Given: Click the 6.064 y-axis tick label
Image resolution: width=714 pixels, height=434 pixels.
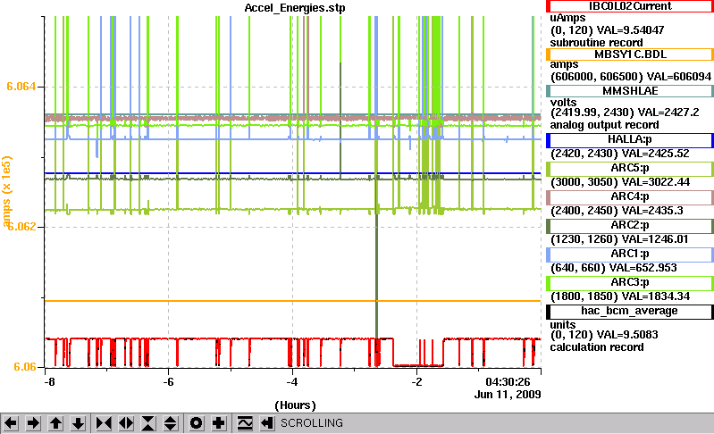Looking at the screenshot, I should [21, 87].
